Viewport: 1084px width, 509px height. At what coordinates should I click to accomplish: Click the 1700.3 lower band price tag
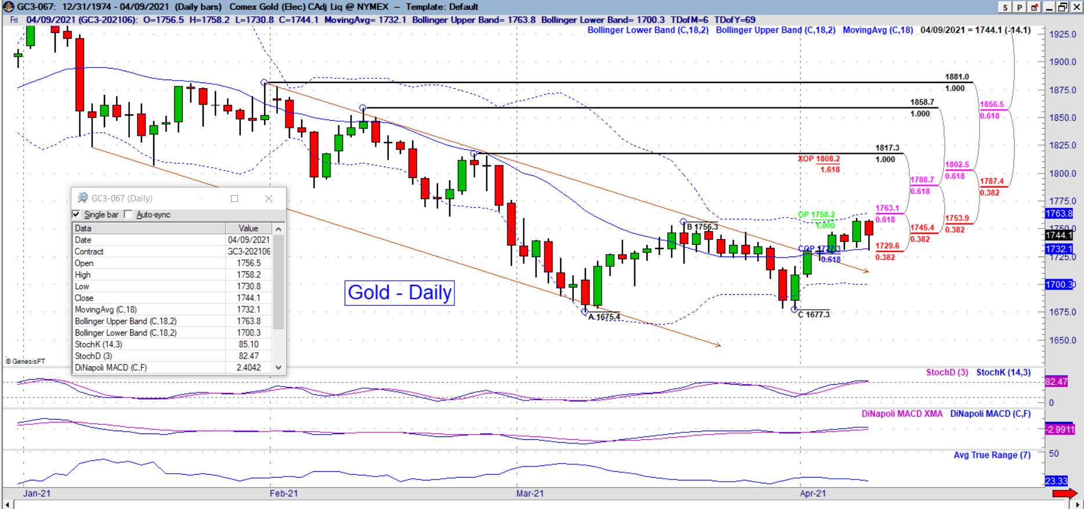pyautogui.click(x=1059, y=284)
